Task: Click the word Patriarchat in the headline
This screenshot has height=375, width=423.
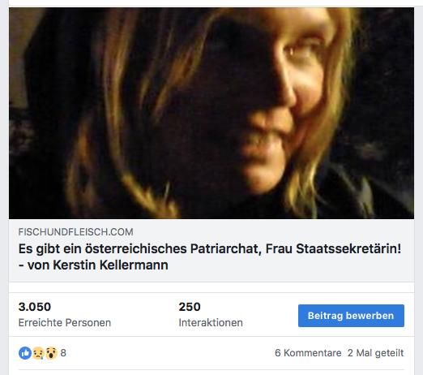Action: 226,249
